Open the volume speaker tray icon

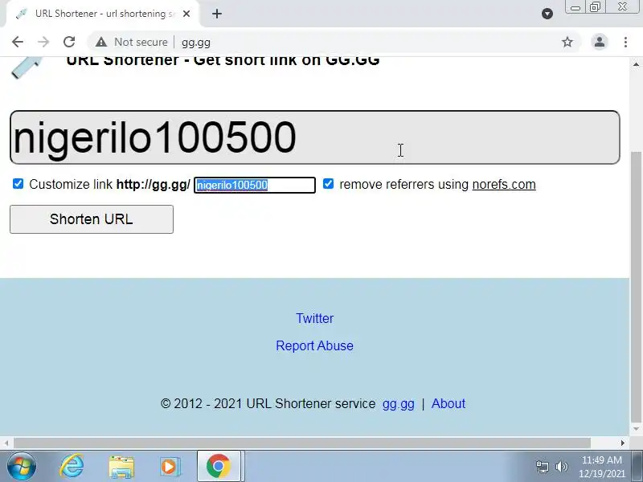point(561,467)
